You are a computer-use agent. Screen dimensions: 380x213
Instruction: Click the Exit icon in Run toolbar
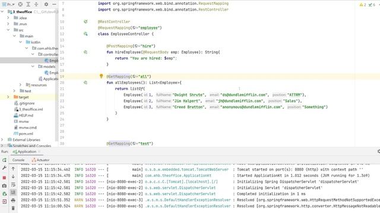click(4, 201)
